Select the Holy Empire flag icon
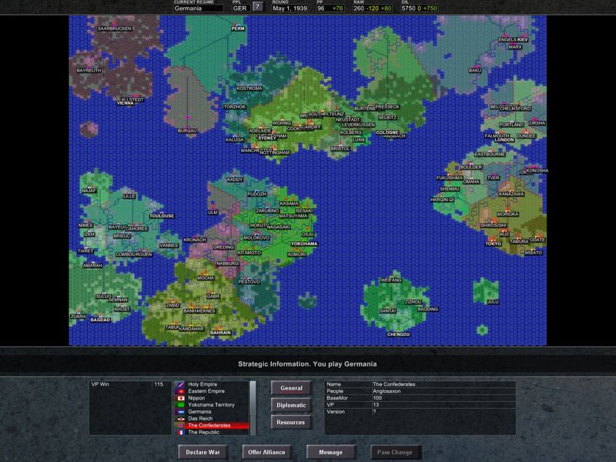 [181, 384]
